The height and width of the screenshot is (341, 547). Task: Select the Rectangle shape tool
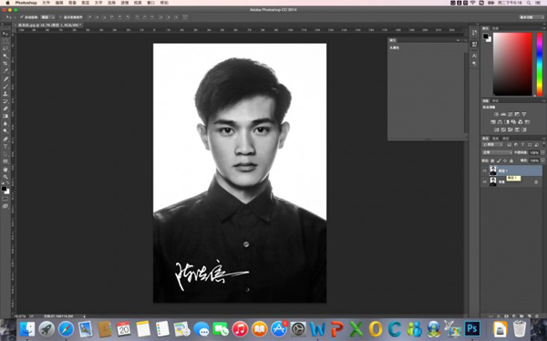pos(5,161)
